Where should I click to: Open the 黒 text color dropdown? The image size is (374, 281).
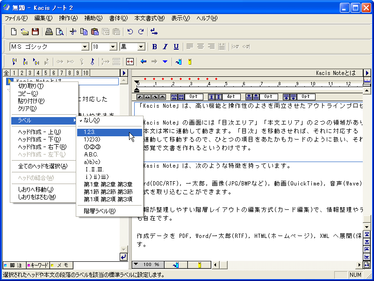click(x=142, y=47)
